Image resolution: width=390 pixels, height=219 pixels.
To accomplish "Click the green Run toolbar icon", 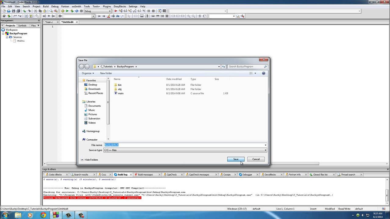I will coord(67,11).
